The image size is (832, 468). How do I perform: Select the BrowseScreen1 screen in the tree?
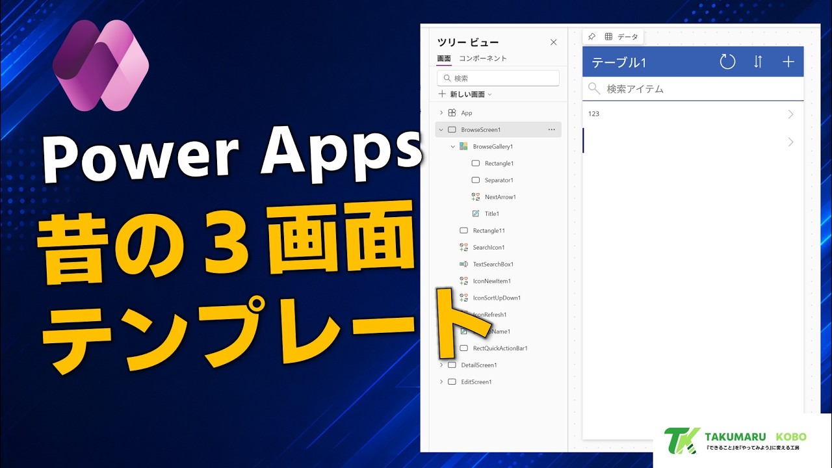[481, 130]
